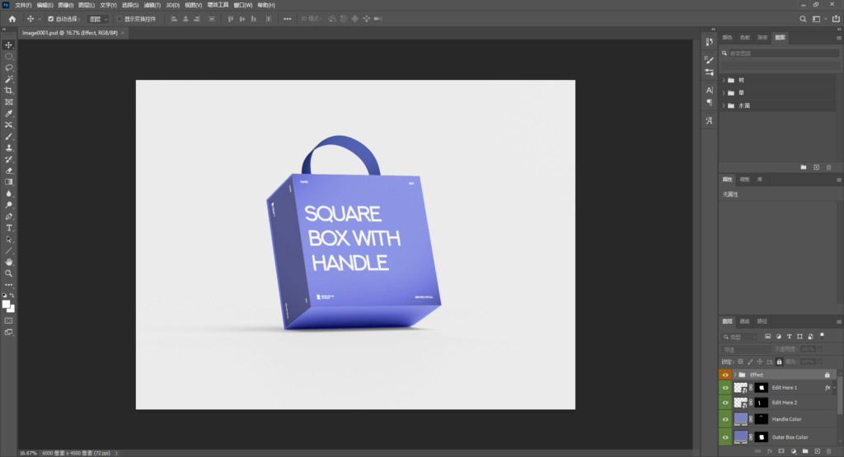Screen dimensions: 844x457
Task: Hide the Outer Box Color layer
Action: [725, 437]
